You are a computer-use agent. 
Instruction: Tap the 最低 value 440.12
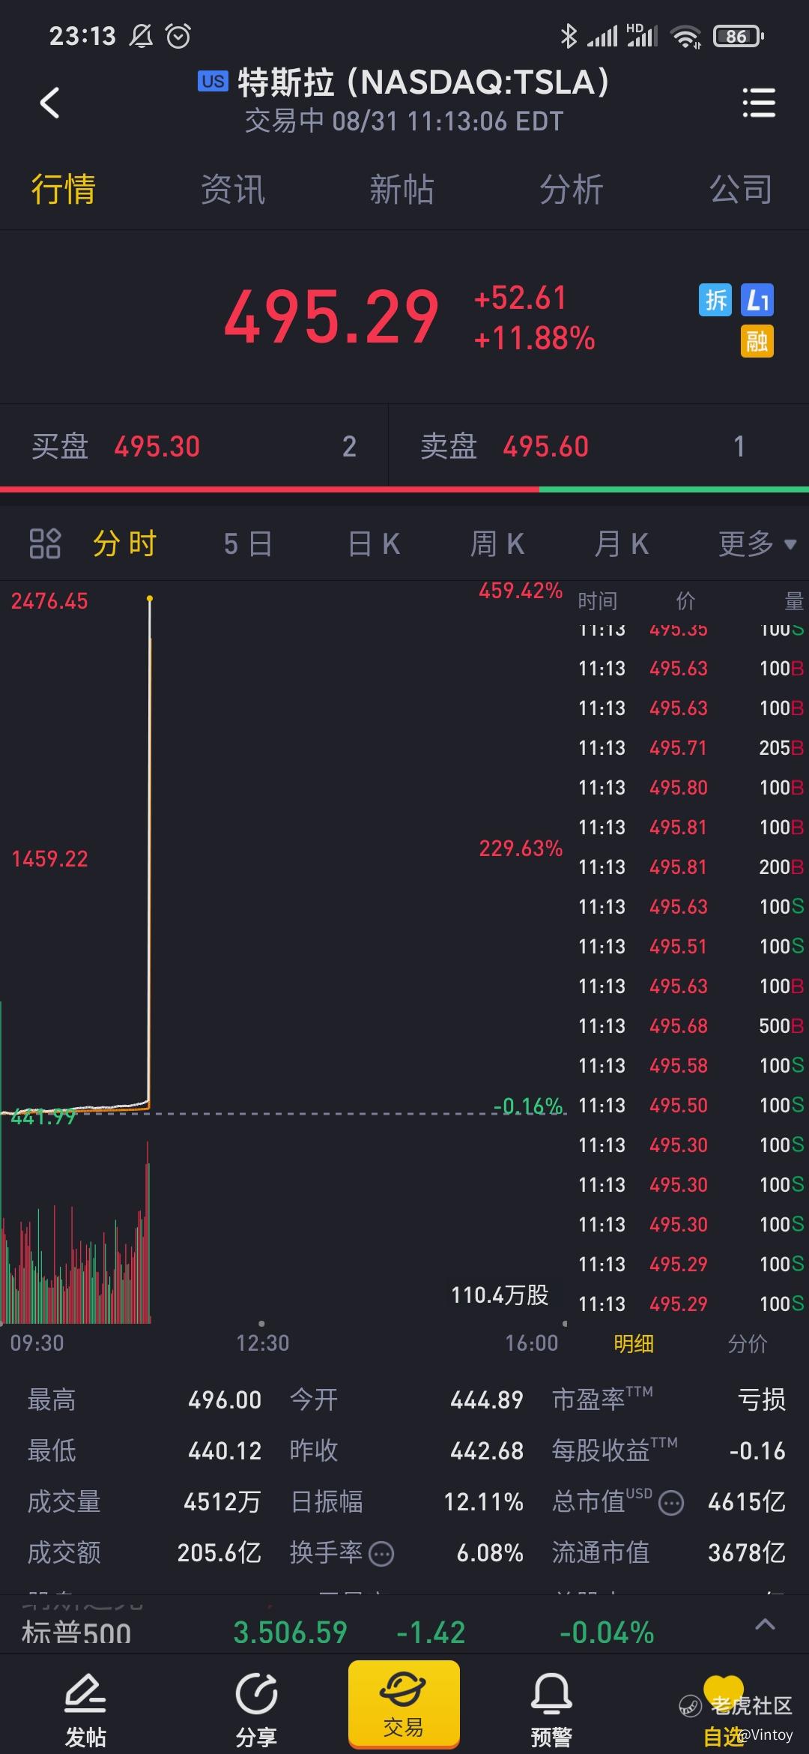225,1450
